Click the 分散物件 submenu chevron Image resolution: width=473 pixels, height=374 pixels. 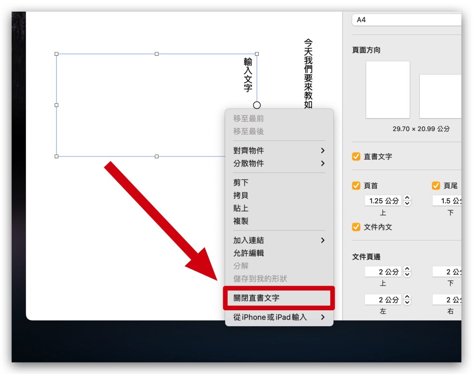(323, 163)
